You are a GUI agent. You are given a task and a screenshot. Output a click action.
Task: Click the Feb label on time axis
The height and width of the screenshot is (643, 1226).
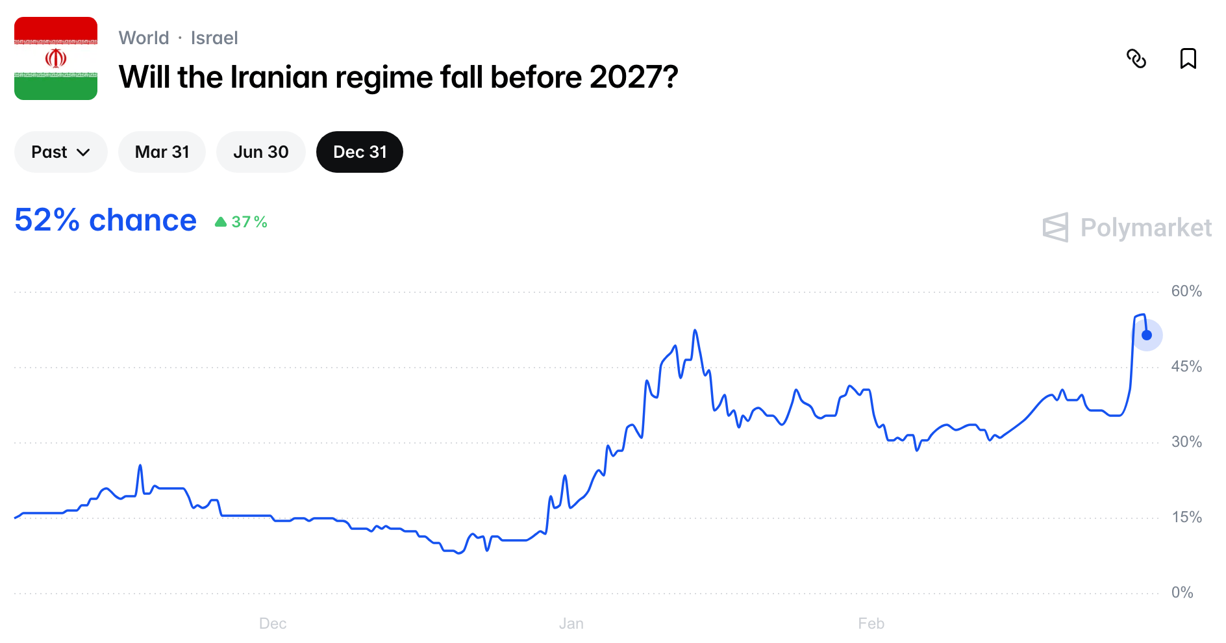tap(871, 624)
